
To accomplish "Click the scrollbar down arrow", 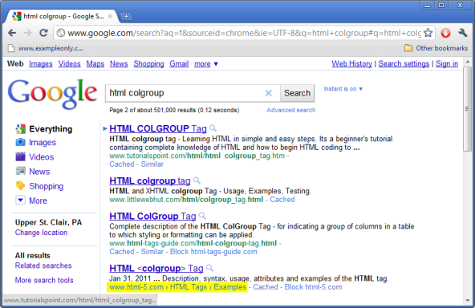I will click(468, 300).
